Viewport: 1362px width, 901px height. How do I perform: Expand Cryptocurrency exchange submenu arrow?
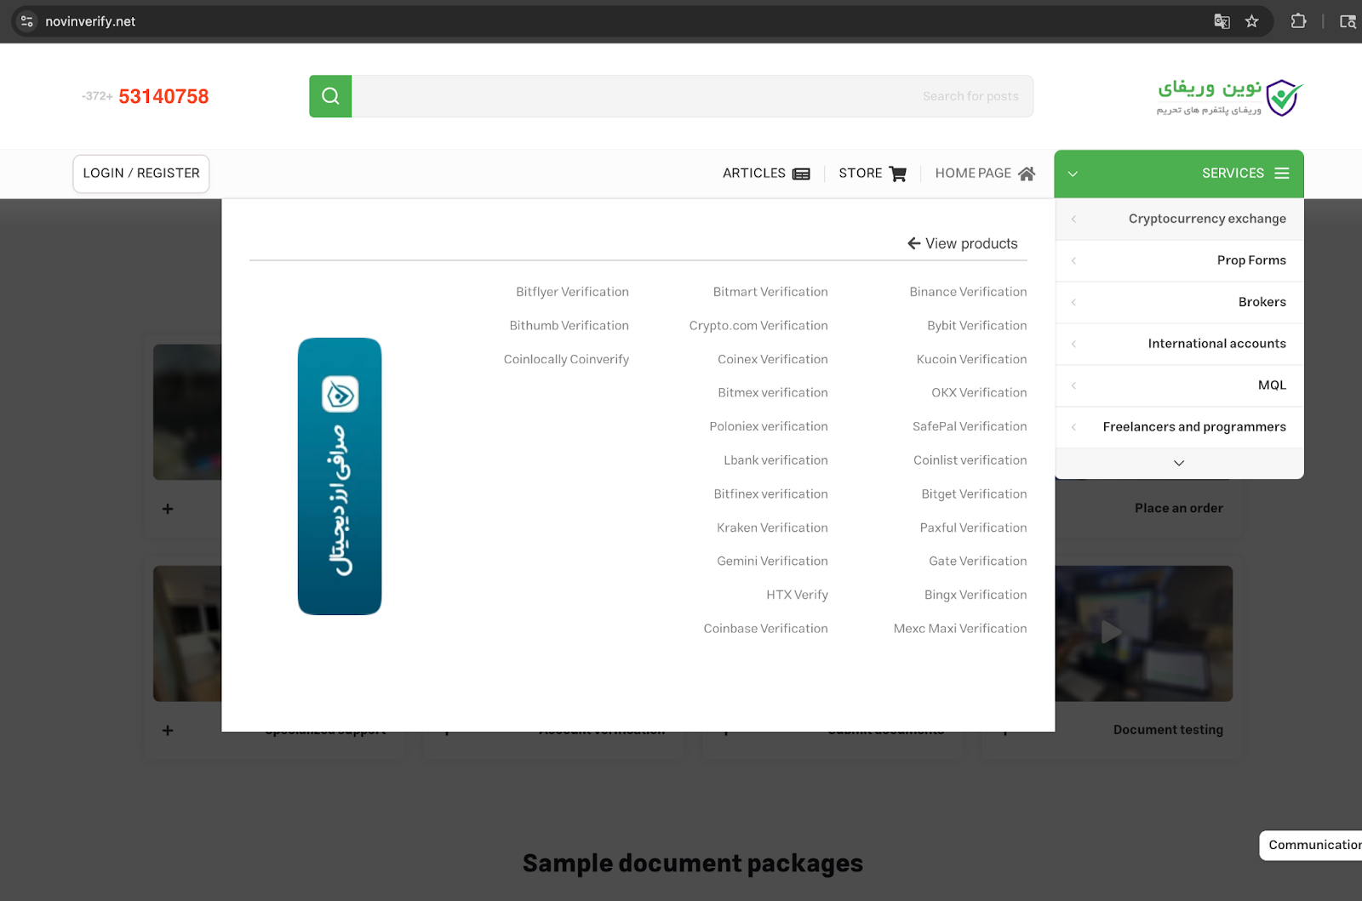click(x=1074, y=220)
